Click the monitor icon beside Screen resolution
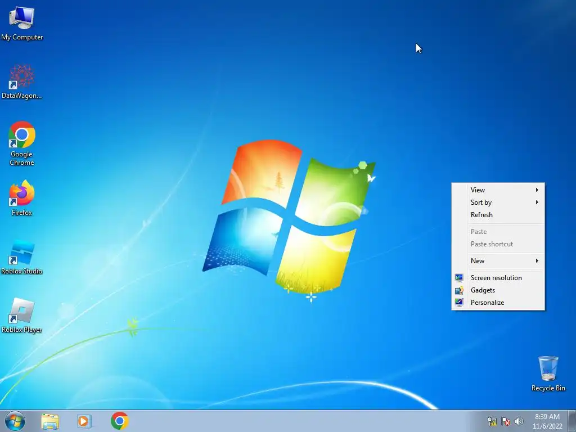The image size is (576, 432). click(x=459, y=278)
